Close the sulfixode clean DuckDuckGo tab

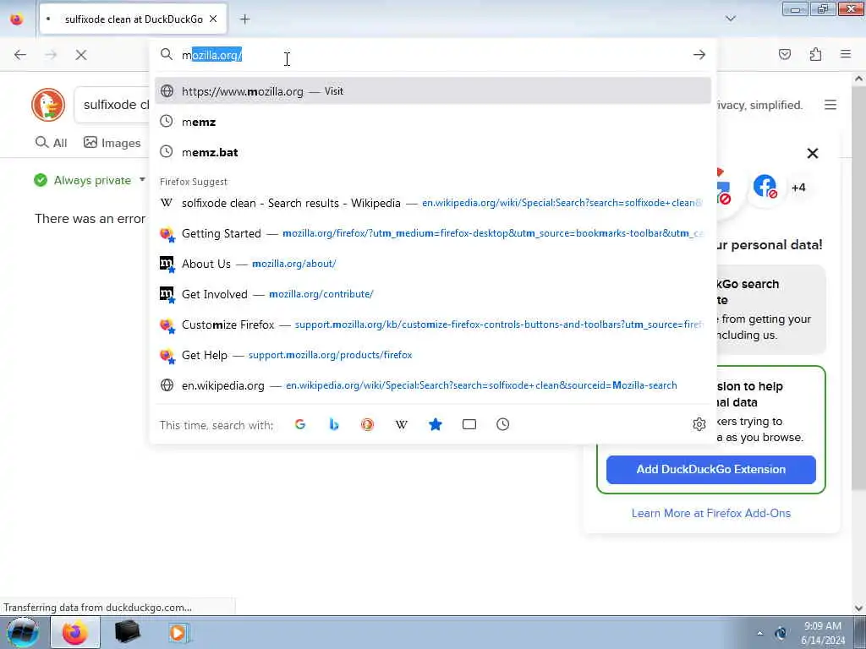[x=213, y=19]
